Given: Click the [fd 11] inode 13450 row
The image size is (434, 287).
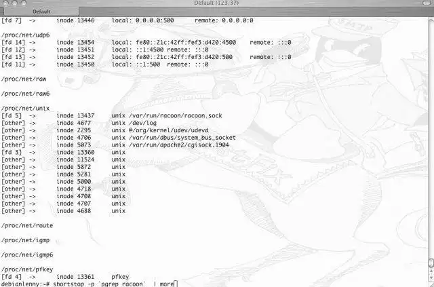Looking at the screenshot, I should 104,64.
